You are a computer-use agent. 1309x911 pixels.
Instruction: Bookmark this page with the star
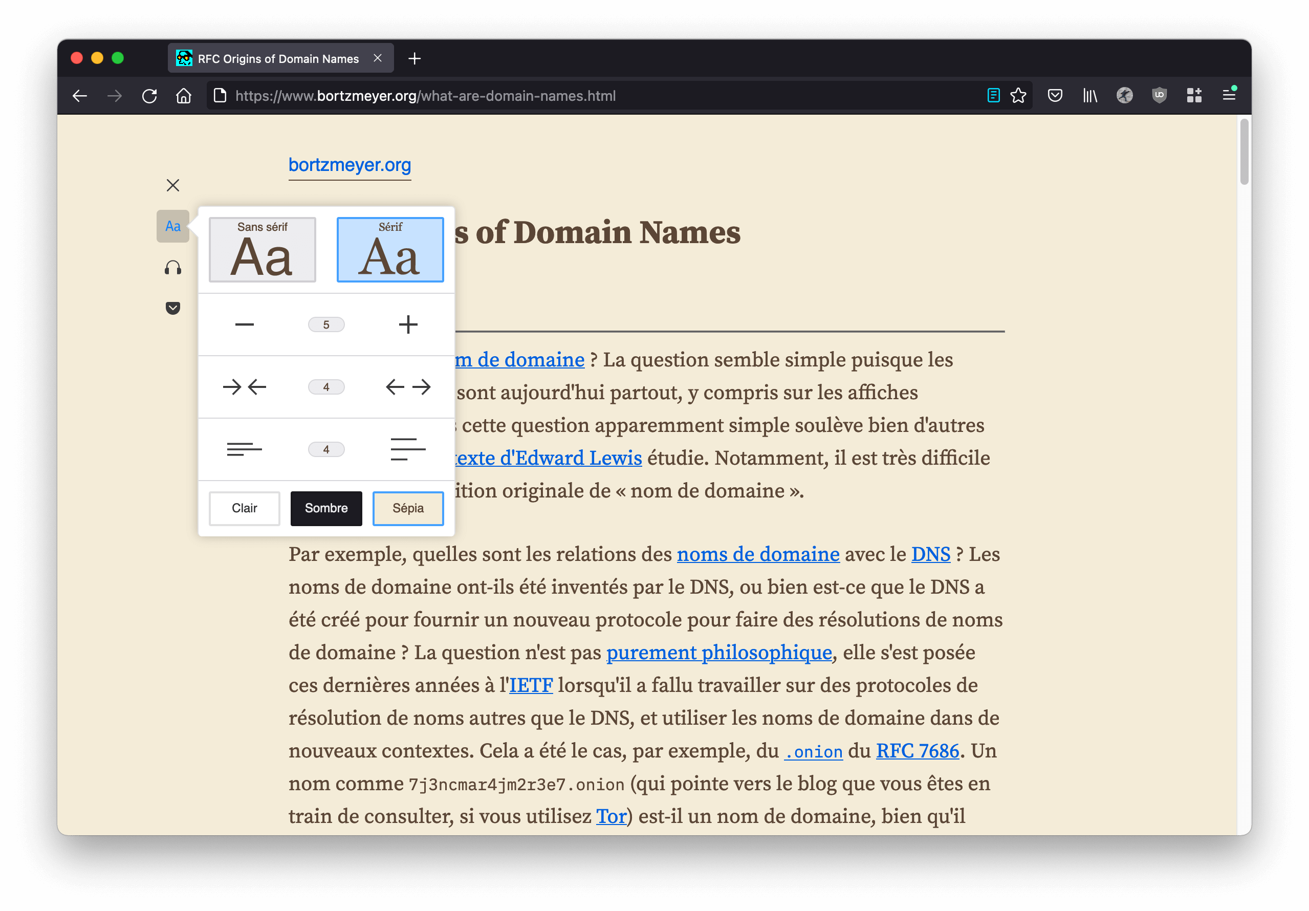[1018, 95]
